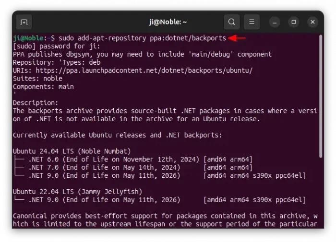Viewport: 336px width, 242px height.
Task: Click the Suites: noble line
Action: [x=37, y=79]
